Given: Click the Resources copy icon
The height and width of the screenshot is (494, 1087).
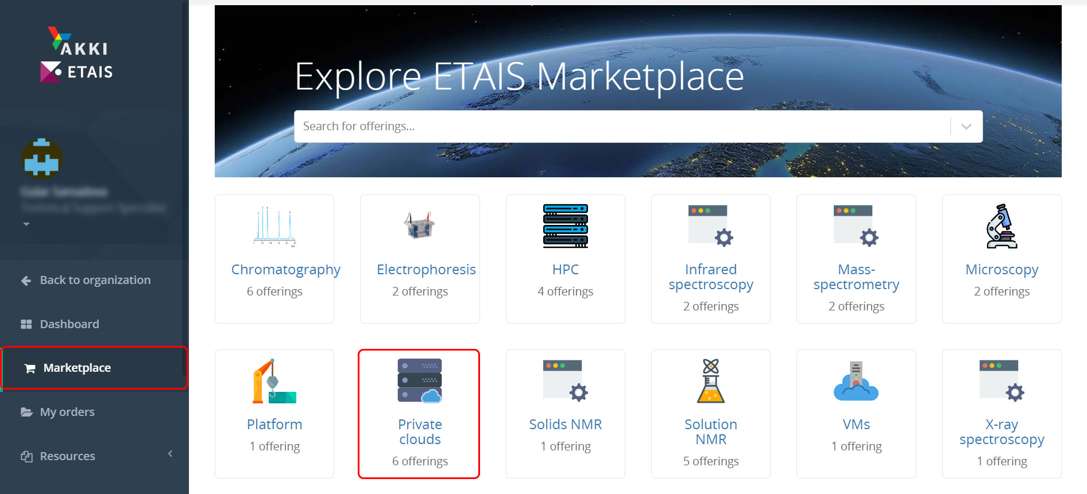Looking at the screenshot, I should 26,456.
